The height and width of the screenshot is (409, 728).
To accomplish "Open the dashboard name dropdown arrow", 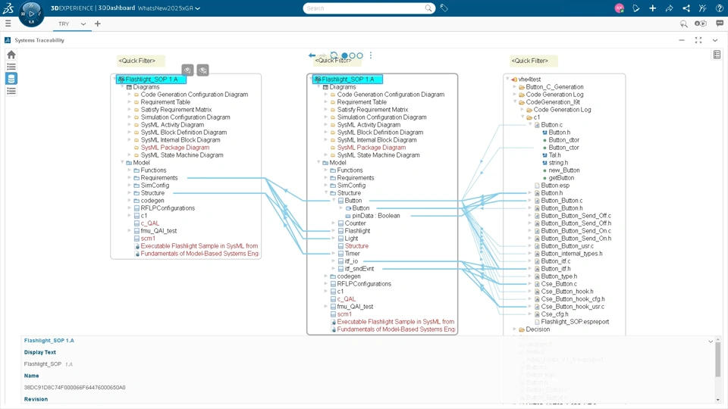I will point(198,8).
